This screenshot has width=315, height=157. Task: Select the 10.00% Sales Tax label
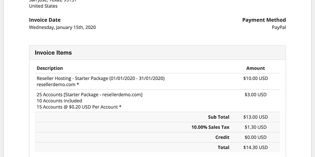(x=210, y=127)
